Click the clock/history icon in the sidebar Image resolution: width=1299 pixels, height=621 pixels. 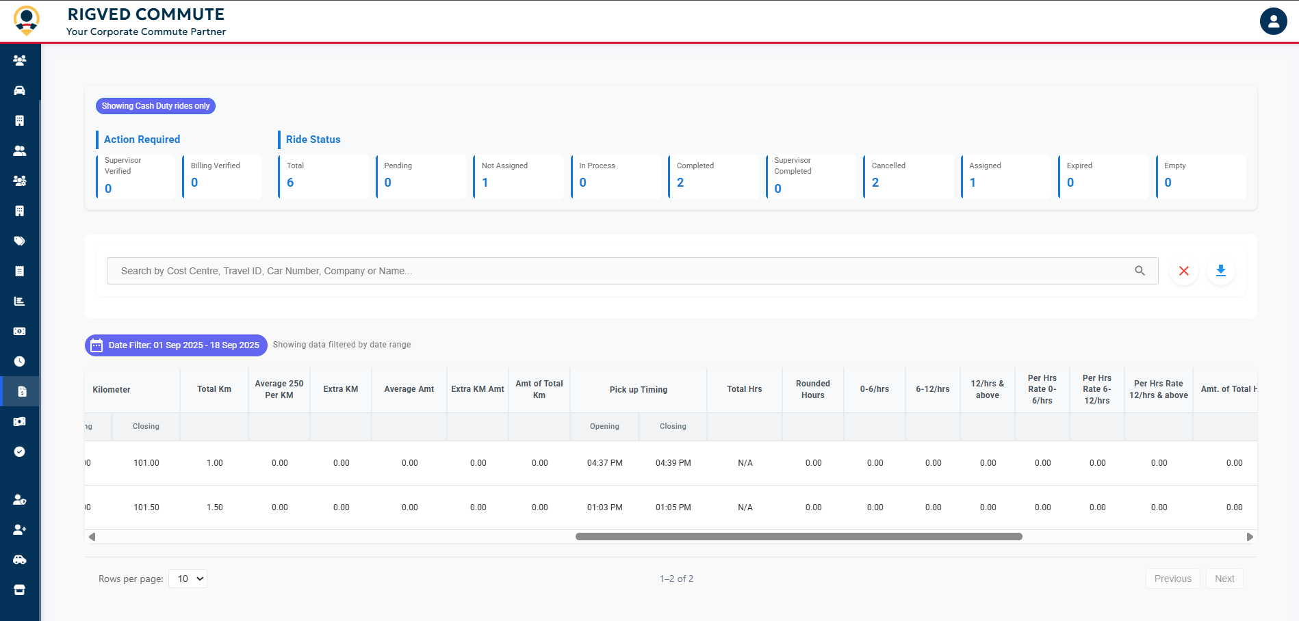(20, 361)
